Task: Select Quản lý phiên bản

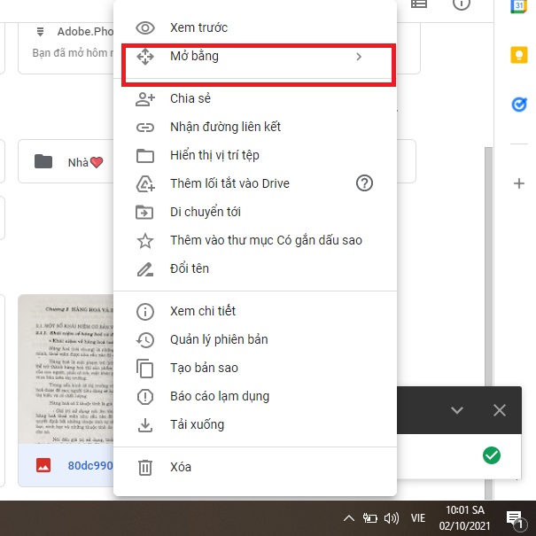Action: point(255,340)
